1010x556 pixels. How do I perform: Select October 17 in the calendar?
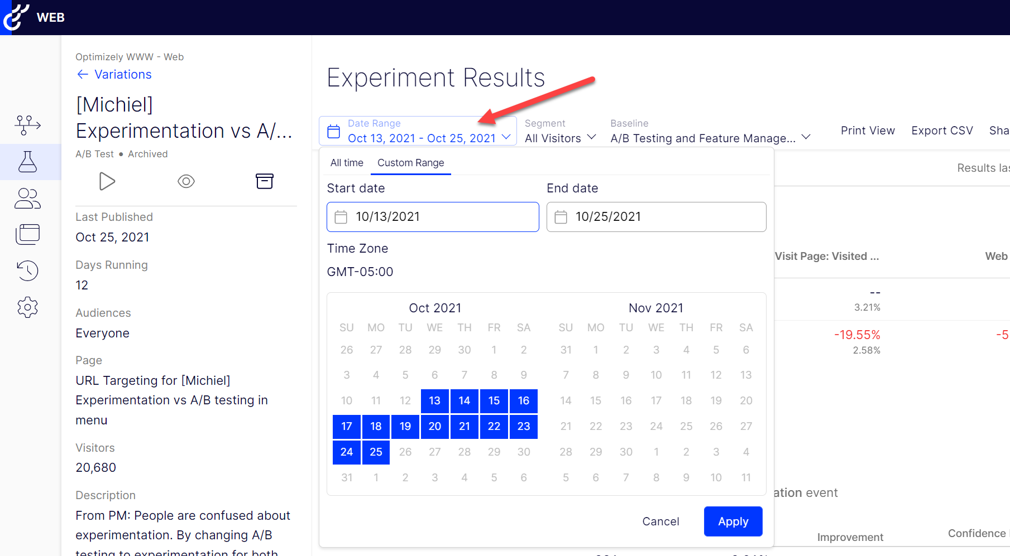tap(347, 427)
